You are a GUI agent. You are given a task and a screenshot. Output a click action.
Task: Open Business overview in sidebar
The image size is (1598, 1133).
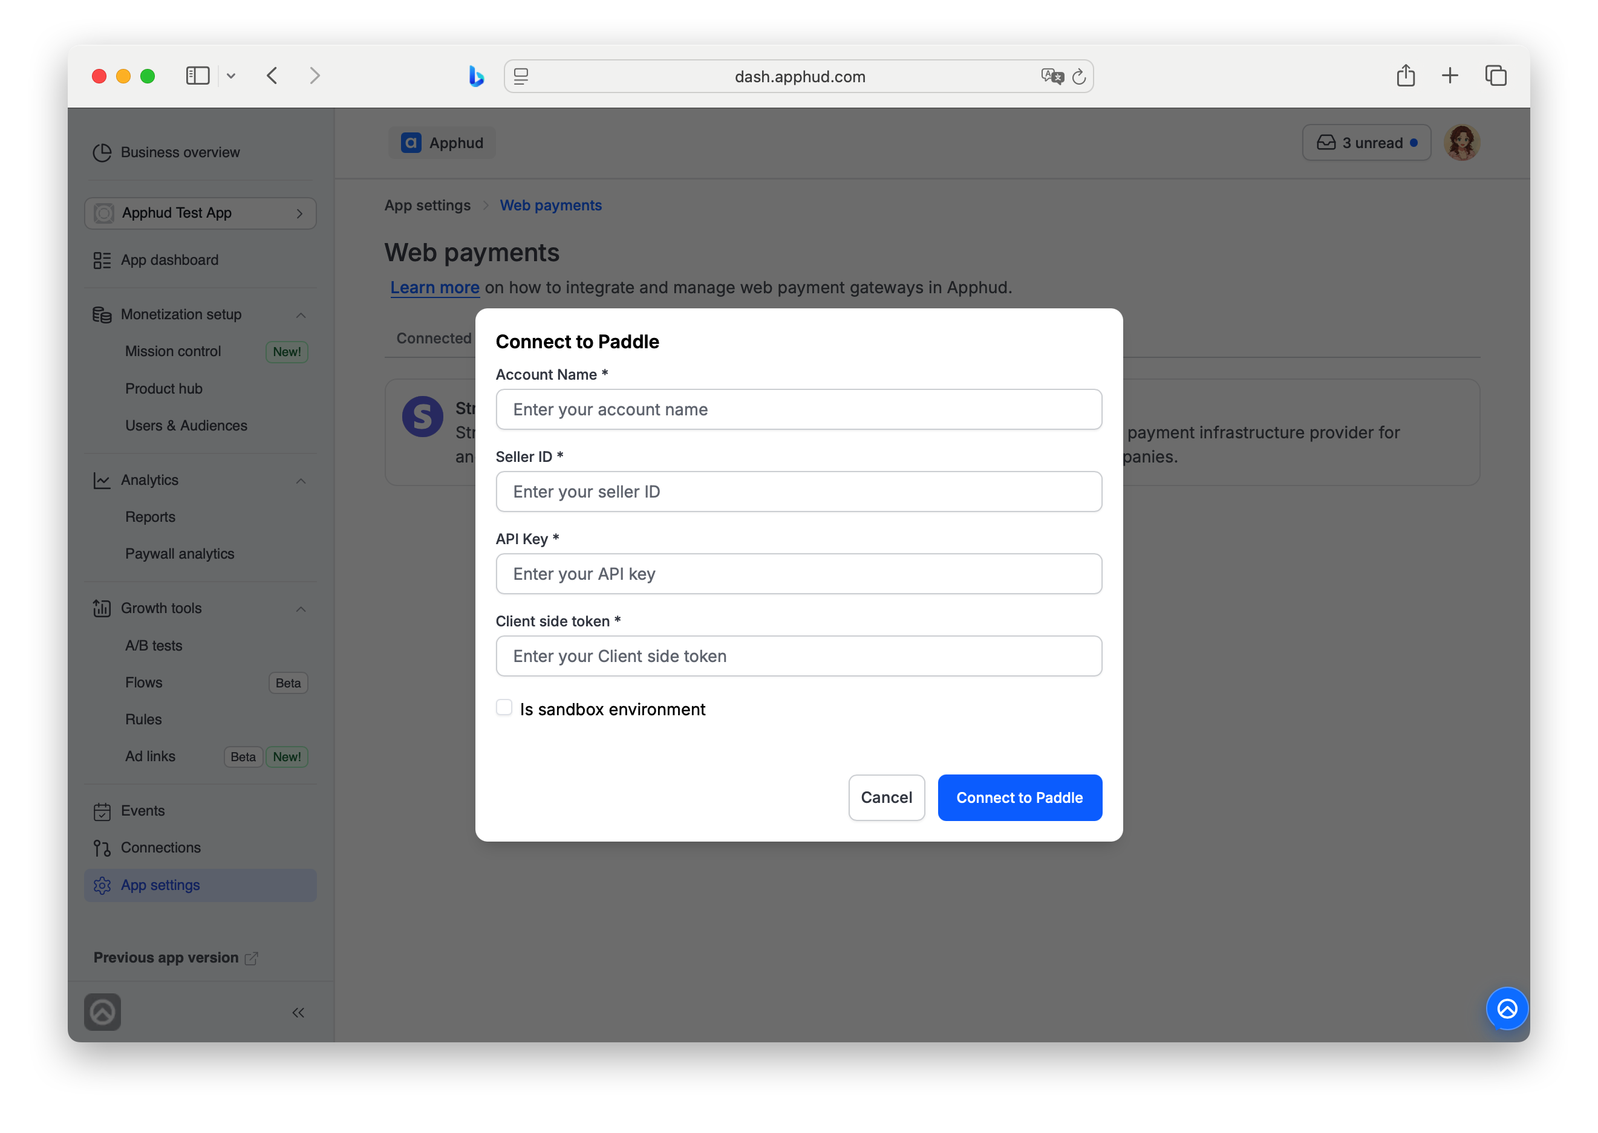point(180,152)
